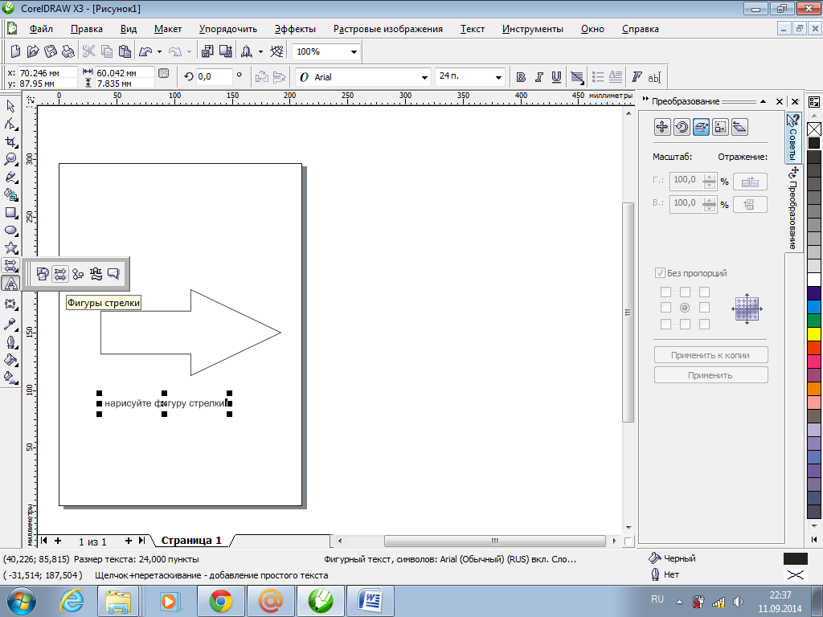Toggle the 'Без пропорций' checkbox

click(661, 273)
